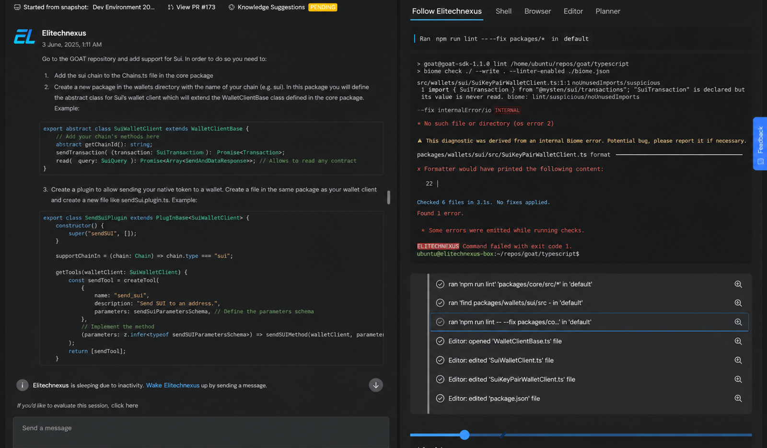Click the magnifier for 'find packages/wallets/sui/src' step
The image size is (767, 448).
pyautogui.click(x=738, y=303)
